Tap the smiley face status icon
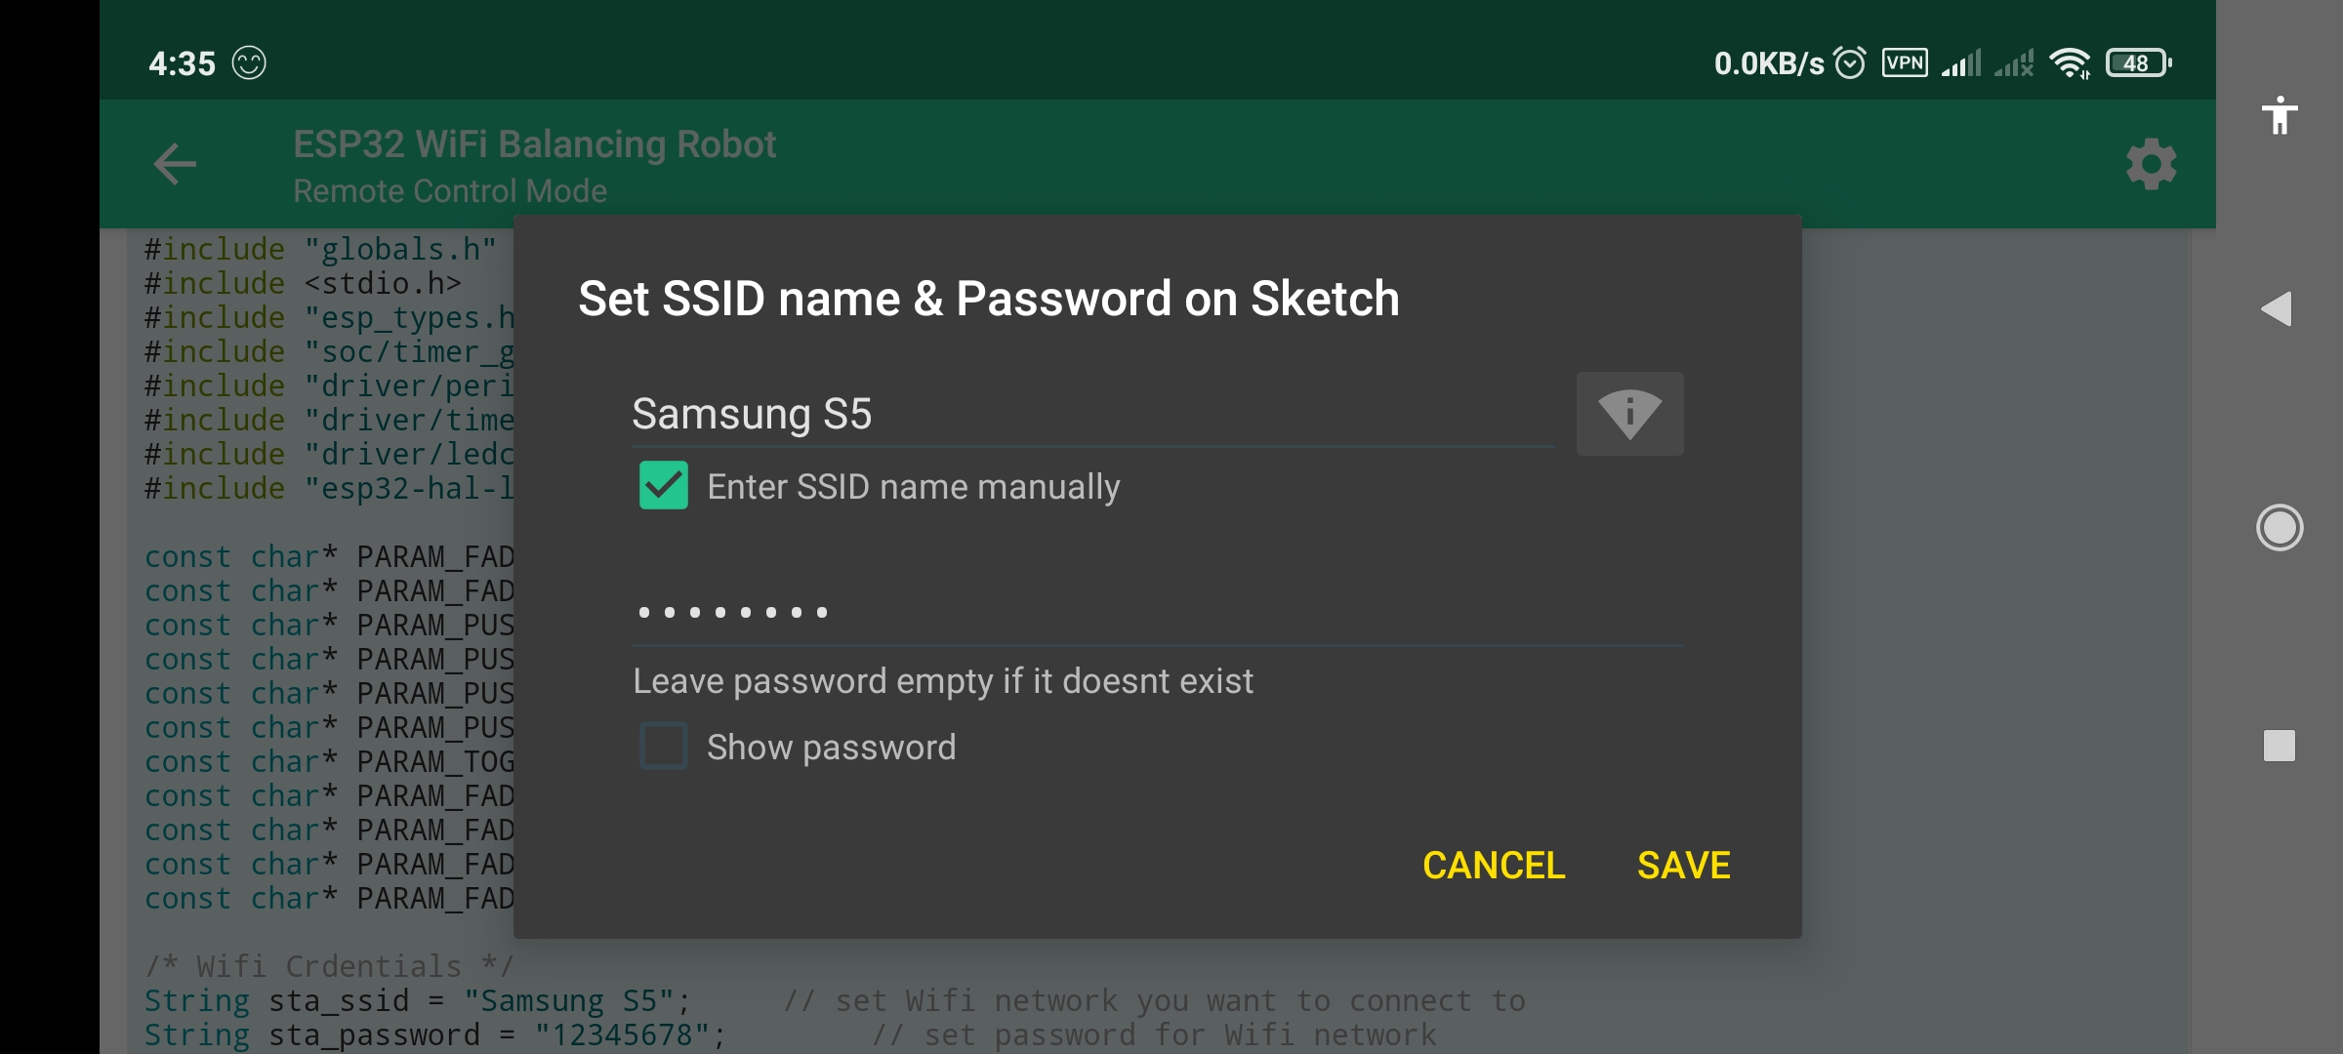Image resolution: width=2343 pixels, height=1054 pixels. tap(249, 63)
